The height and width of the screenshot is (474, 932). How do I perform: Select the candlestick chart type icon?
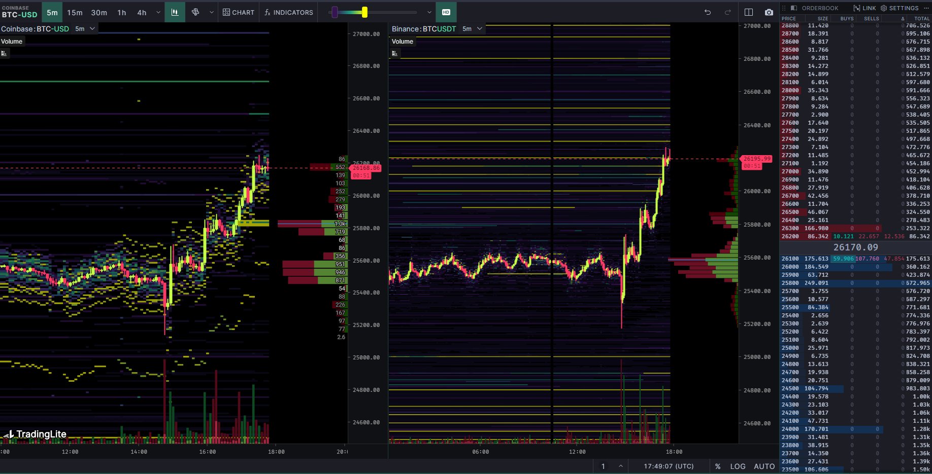click(x=175, y=12)
